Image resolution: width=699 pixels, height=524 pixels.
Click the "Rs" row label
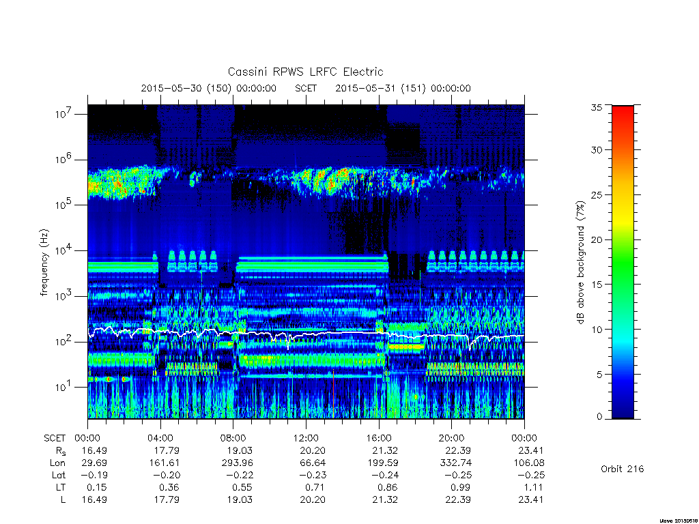pos(61,451)
